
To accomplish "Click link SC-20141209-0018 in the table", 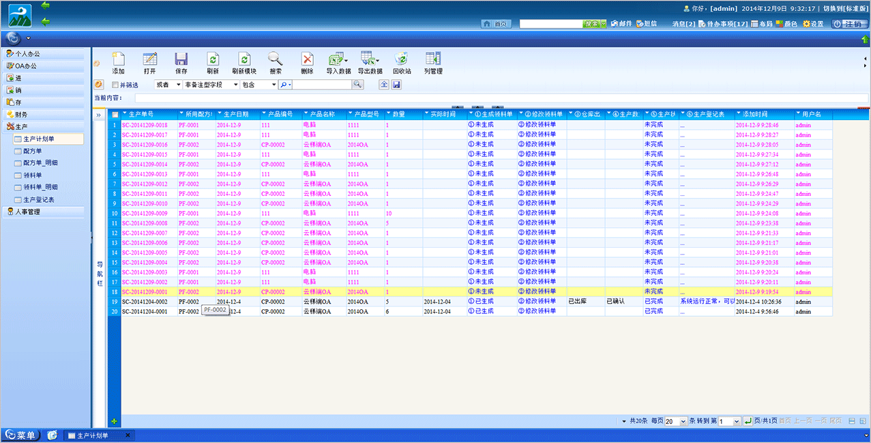I will (145, 125).
